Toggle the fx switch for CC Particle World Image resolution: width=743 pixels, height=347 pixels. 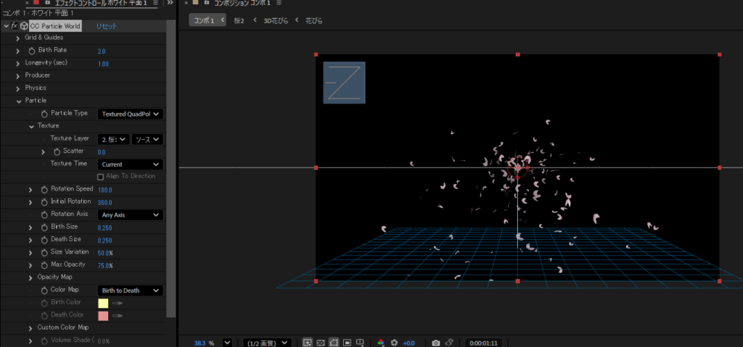pos(15,25)
